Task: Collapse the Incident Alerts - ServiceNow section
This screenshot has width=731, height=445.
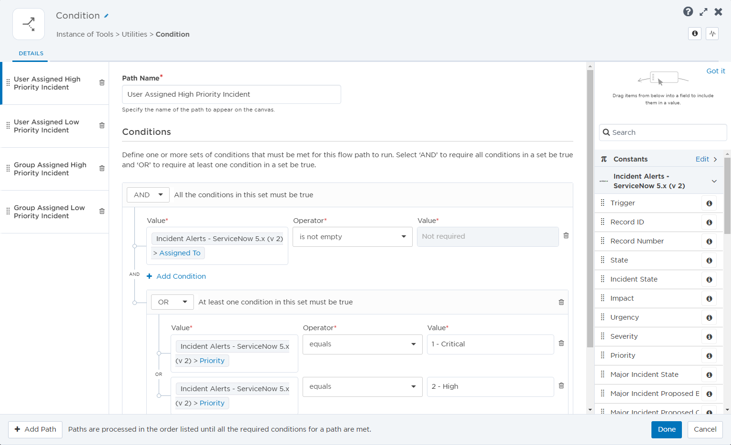Action: point(714,181)
